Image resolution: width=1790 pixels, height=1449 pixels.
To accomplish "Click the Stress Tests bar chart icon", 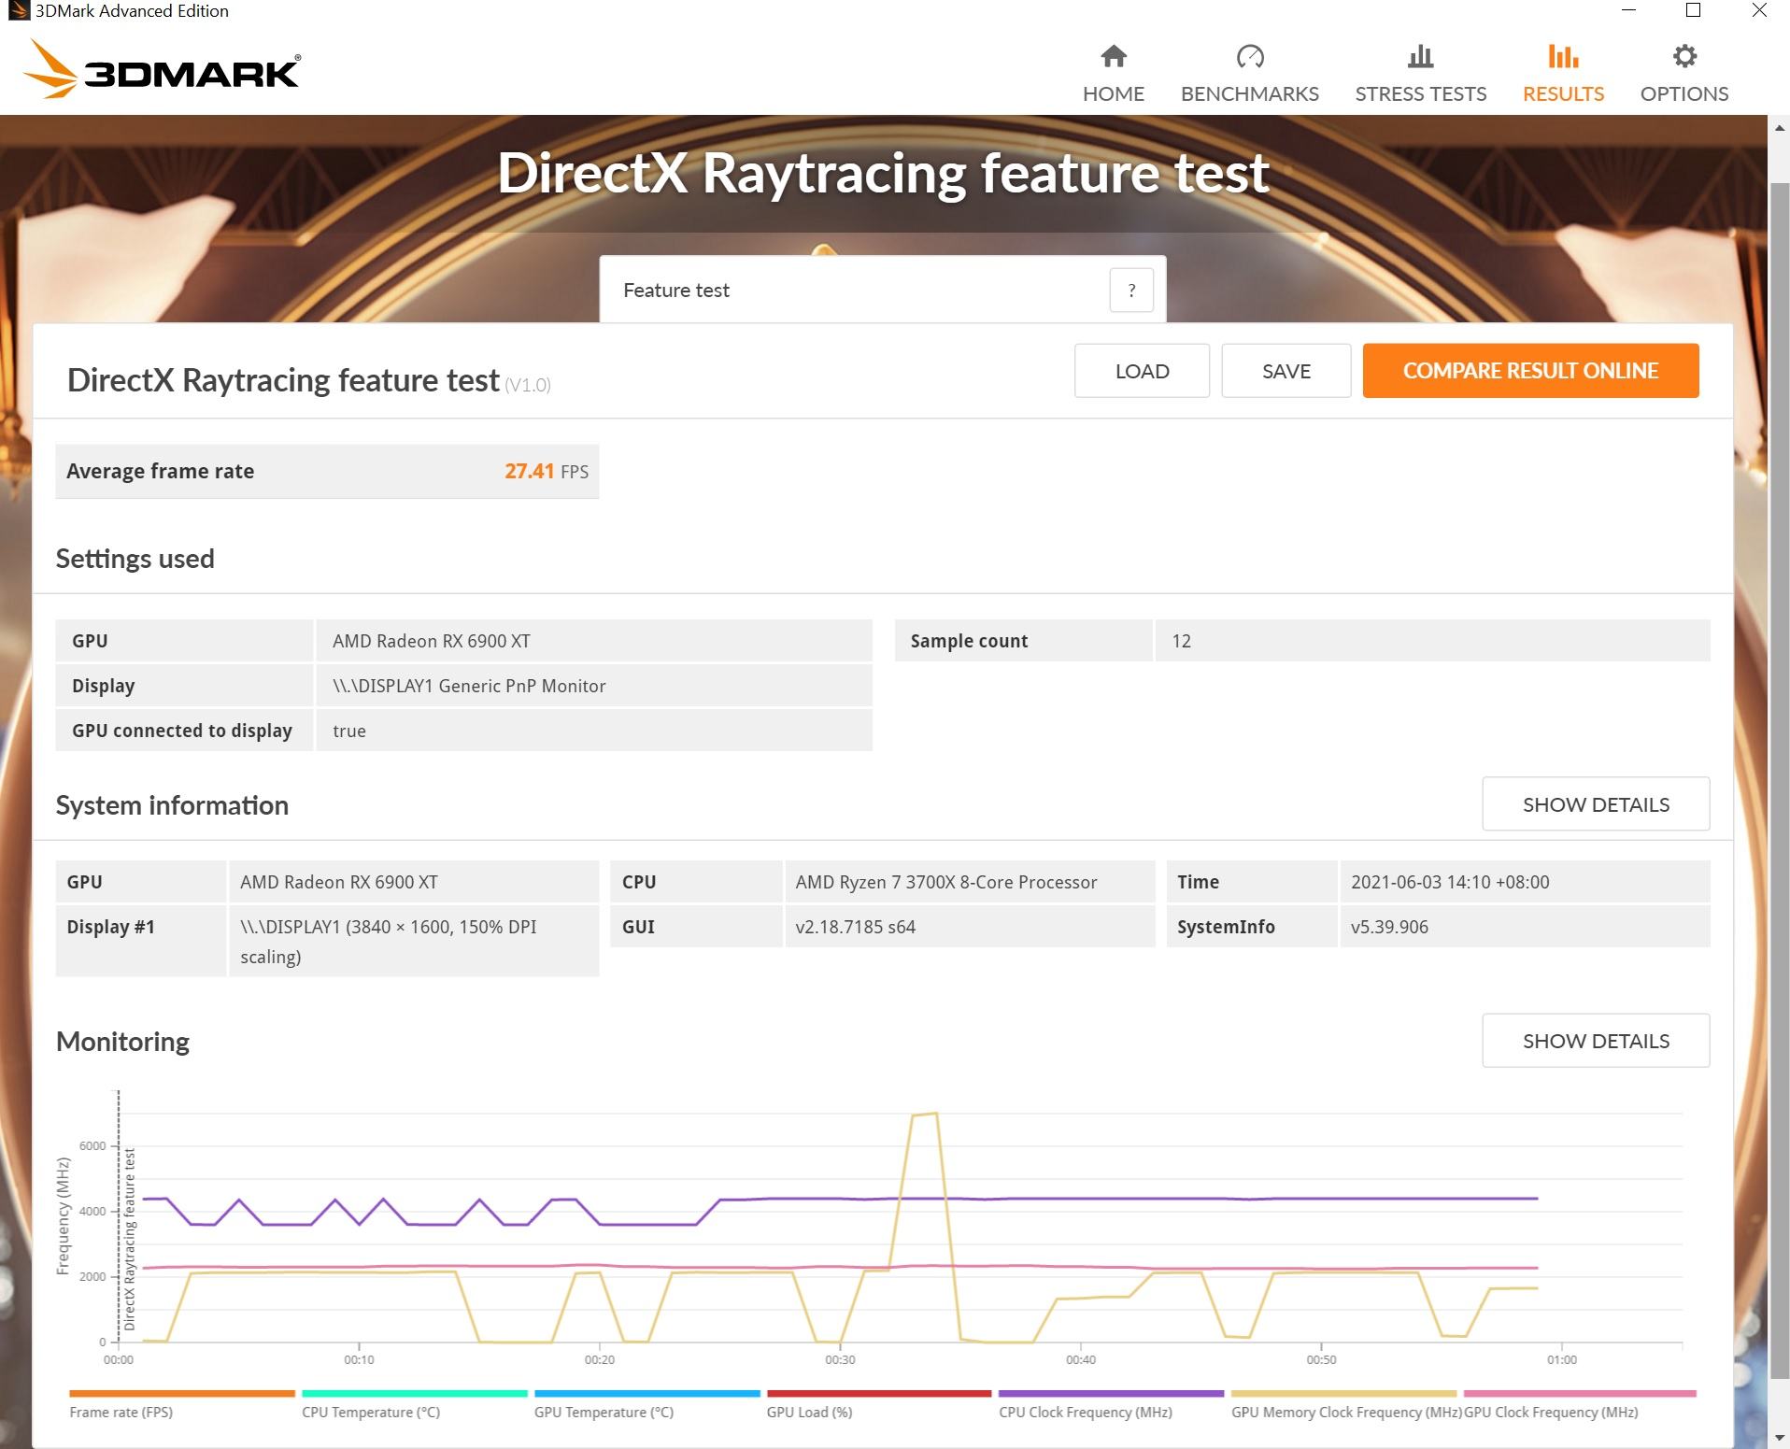I will pos(1420,57).
